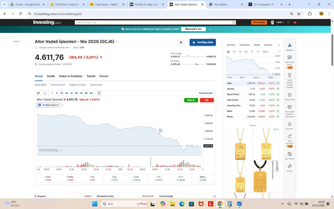The width and height of the screenshot is (334, 209).
Task: Close the WarrenAI banner with X
Action: (210, 29)
